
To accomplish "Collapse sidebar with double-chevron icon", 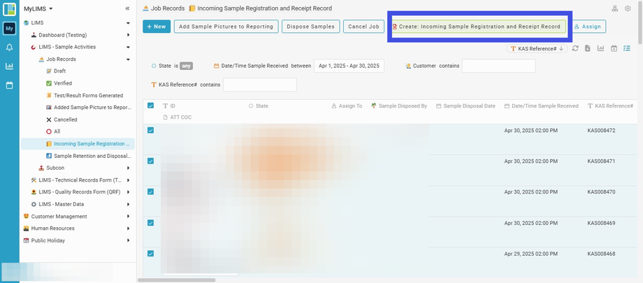I will [127, 8].
